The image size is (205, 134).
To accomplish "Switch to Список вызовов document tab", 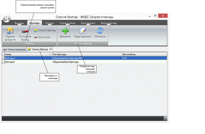I will coord(14,49).
